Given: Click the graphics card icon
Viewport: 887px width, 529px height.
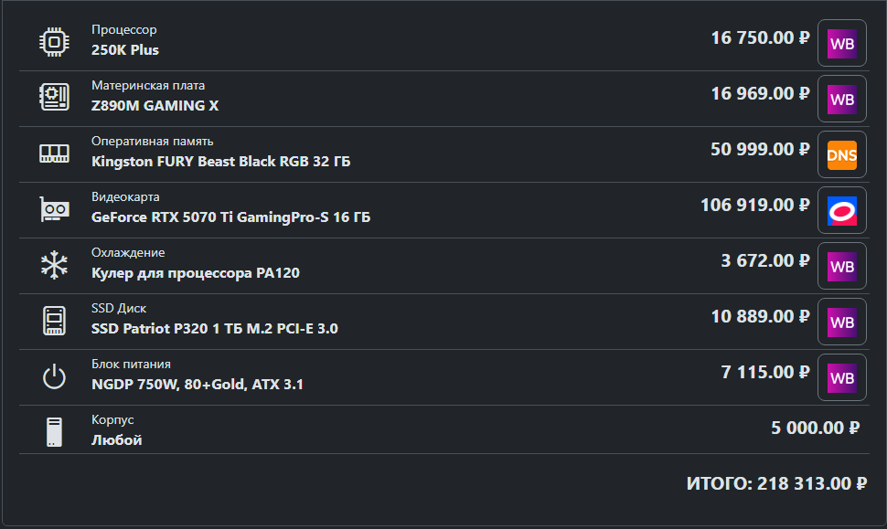Looking at the screenshot, I should click(54, 209).
